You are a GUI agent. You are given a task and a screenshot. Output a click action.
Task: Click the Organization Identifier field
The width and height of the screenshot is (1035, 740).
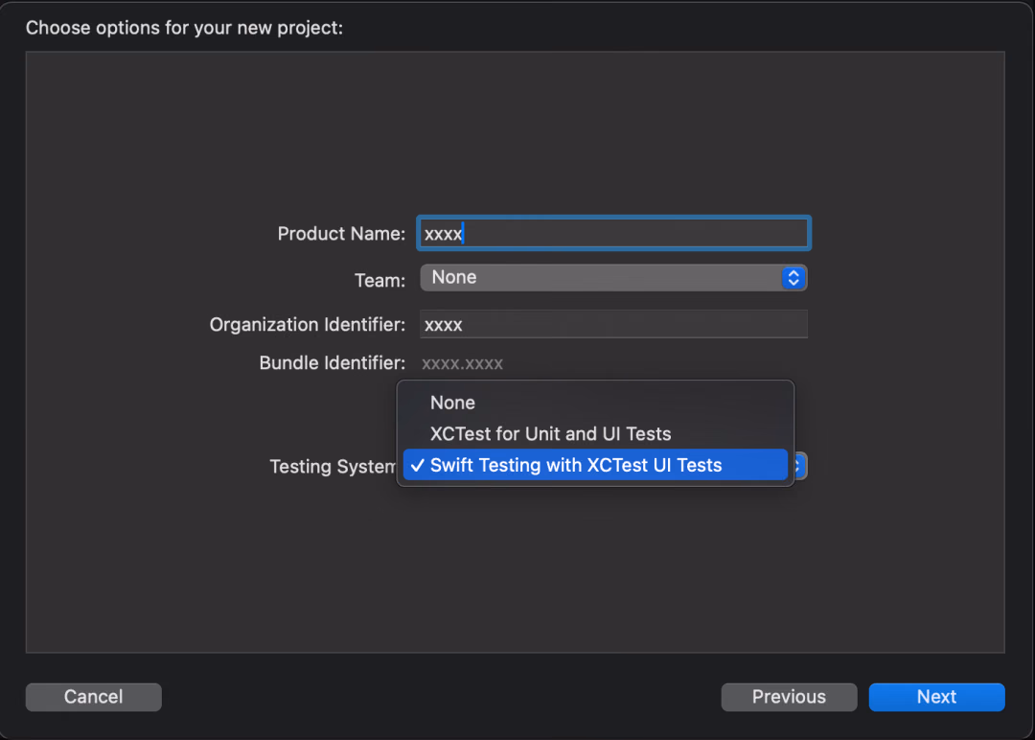(x=613, y=324)
